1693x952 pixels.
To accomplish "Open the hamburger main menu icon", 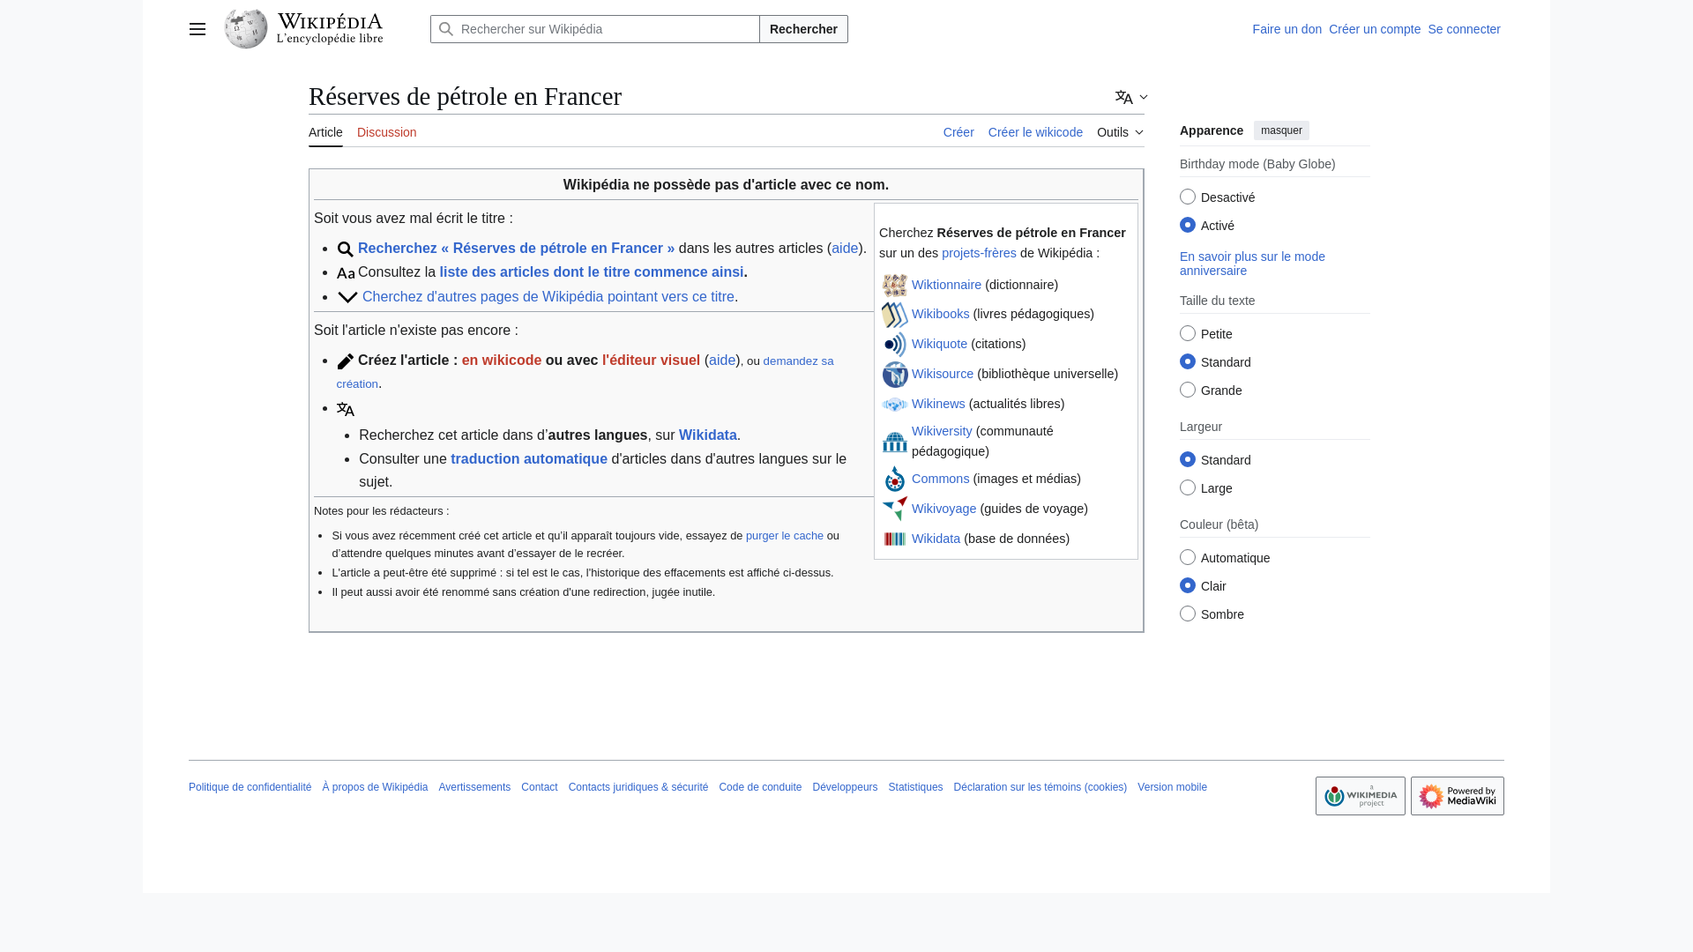I will [197, 29].
